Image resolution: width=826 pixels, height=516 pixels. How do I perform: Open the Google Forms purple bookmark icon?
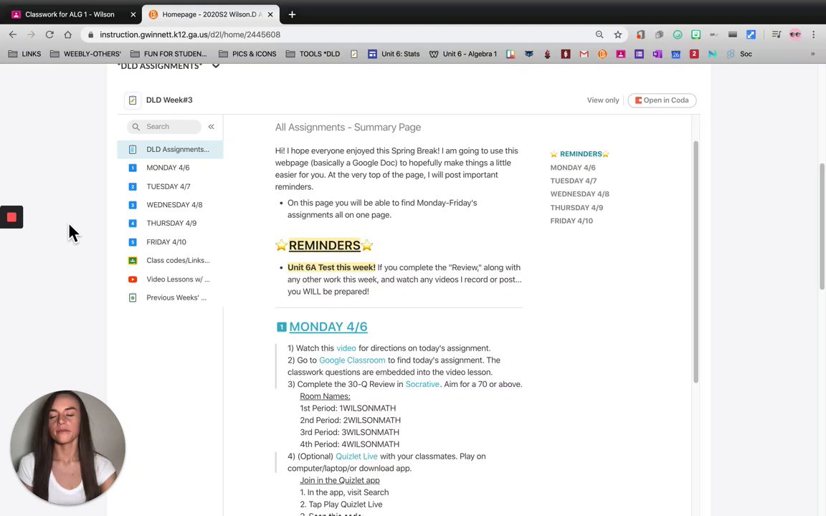point(639,54)
